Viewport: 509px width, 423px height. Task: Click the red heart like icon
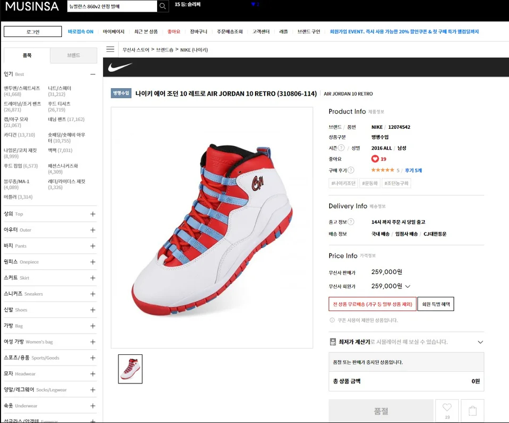[x=375, y=159]
